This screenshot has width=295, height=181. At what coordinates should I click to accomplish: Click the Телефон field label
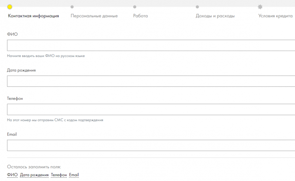[x=15, y=98]
